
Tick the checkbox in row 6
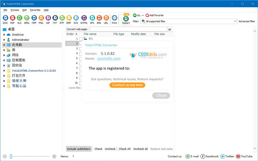(x=80, y=64)
